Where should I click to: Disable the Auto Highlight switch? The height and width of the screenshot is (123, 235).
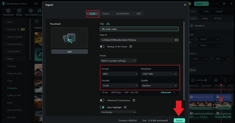pyautogui.click(x=102, y=107)
